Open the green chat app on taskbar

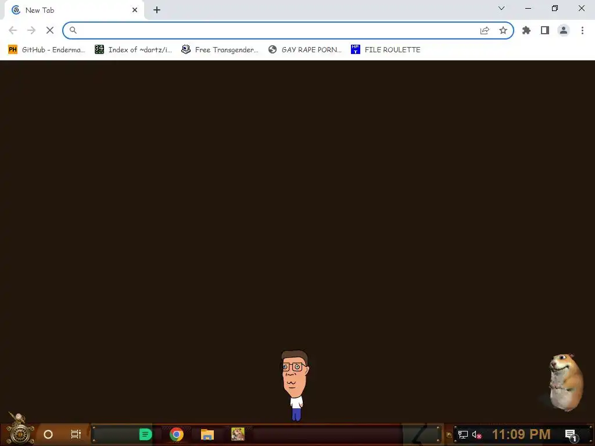point(145,434)
